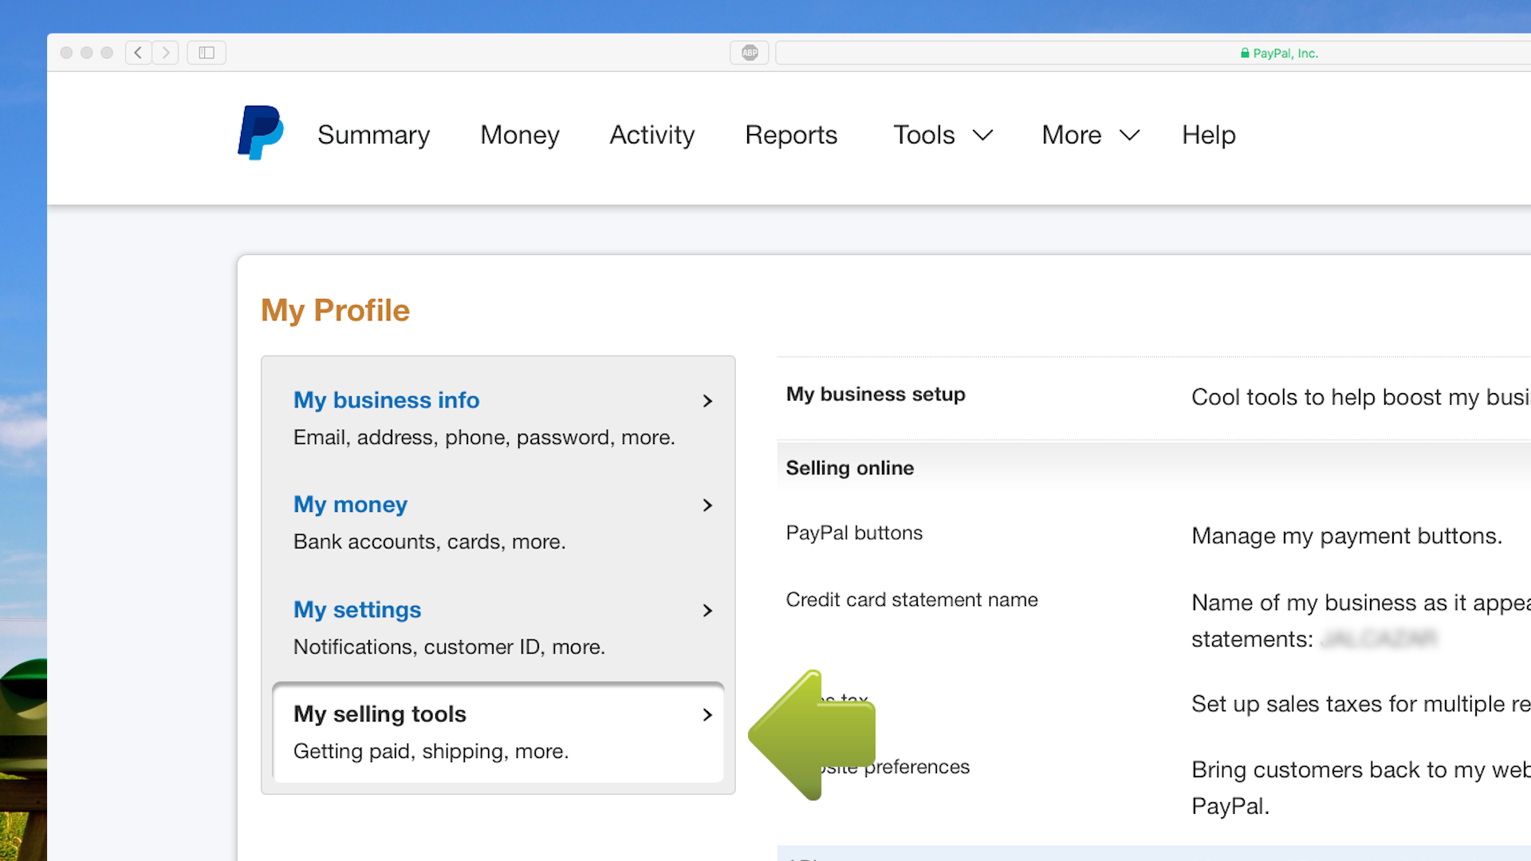Open the Activity tab

click(x=652, y=135)
